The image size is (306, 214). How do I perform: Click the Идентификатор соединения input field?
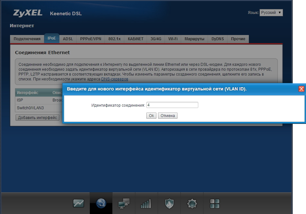(172, 105)
